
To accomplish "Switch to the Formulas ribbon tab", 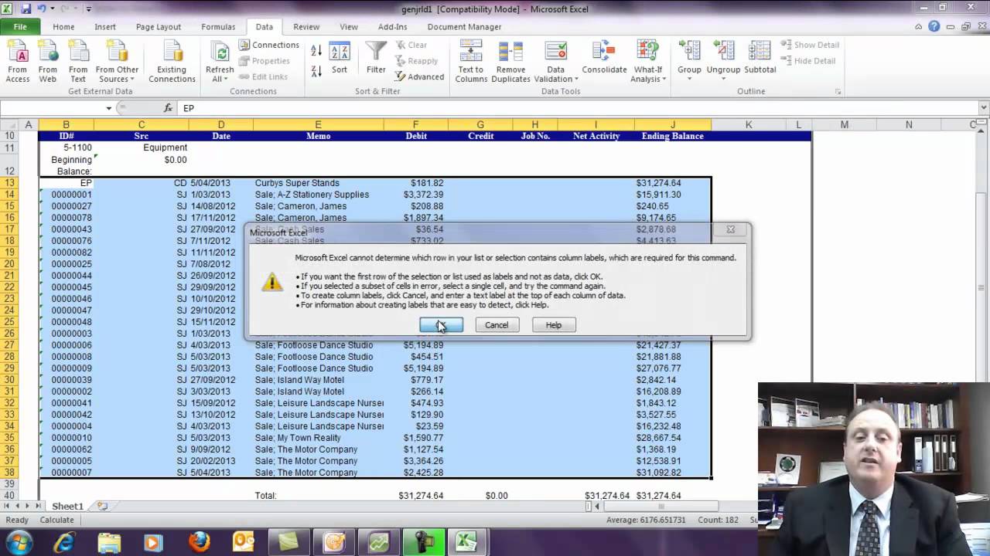I will click(218, 26).
